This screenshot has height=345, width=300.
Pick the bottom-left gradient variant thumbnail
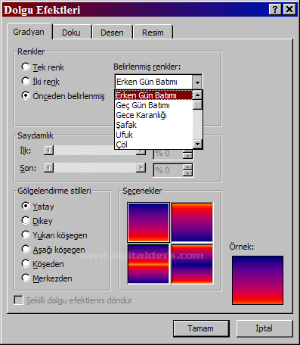tap(148, 264)
